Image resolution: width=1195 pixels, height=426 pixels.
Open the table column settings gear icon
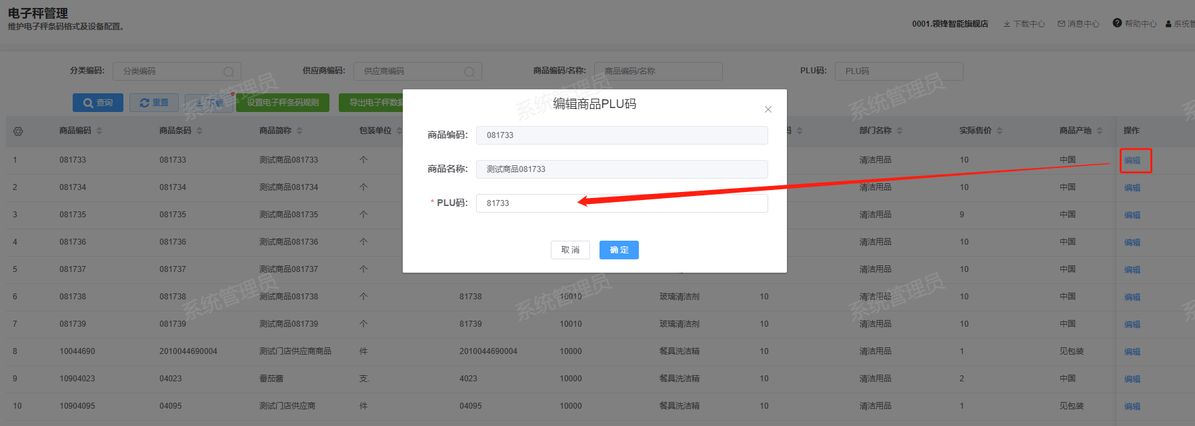click(18, 131)
